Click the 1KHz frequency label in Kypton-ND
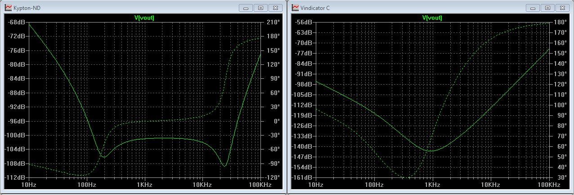The width and height of the screenshot is (574, 195). (x=144, y=186)
